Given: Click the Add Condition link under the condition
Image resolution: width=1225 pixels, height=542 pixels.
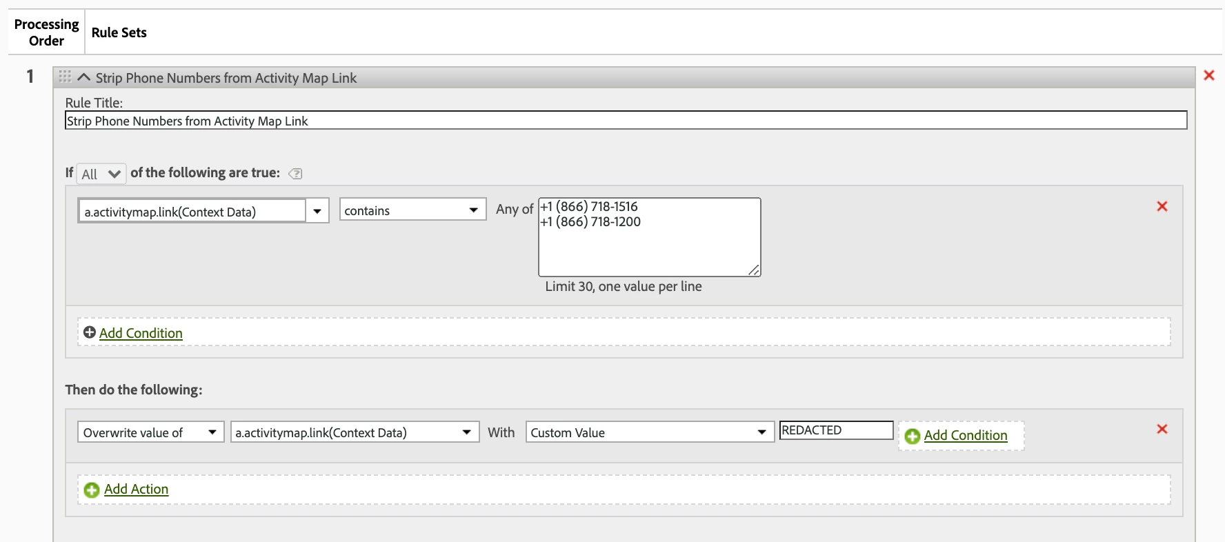Looking at the screenshot, I should (x=141, y=333).
